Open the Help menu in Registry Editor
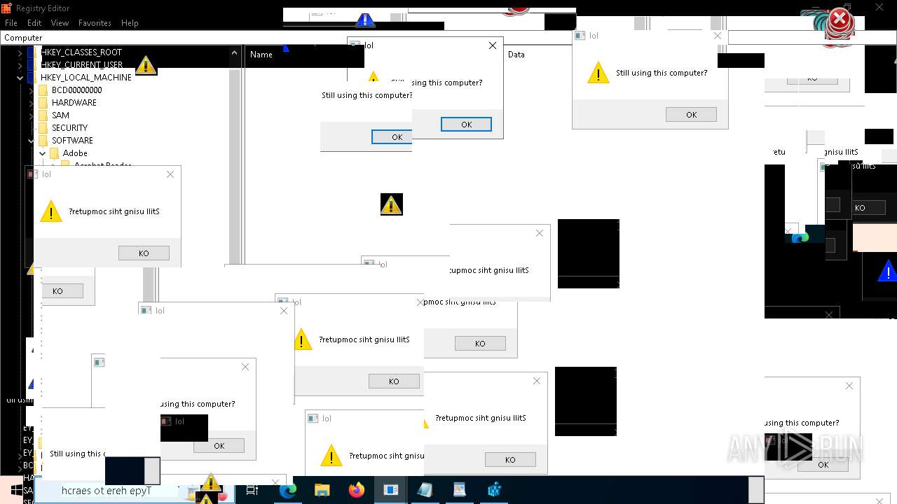This screenshot has width=897, height=504. pos(130,22)
